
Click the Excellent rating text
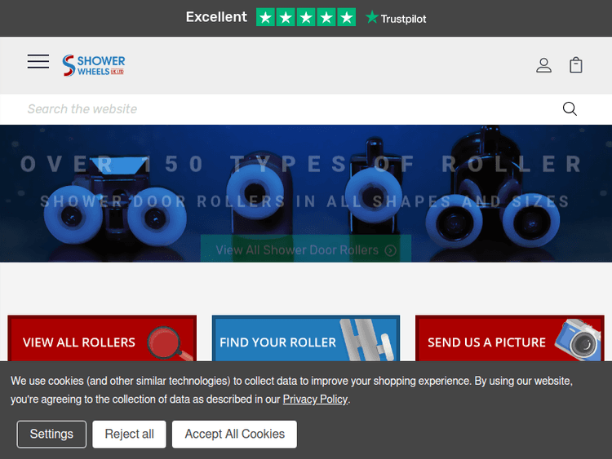pyautogui.click(x=216, y=17)
